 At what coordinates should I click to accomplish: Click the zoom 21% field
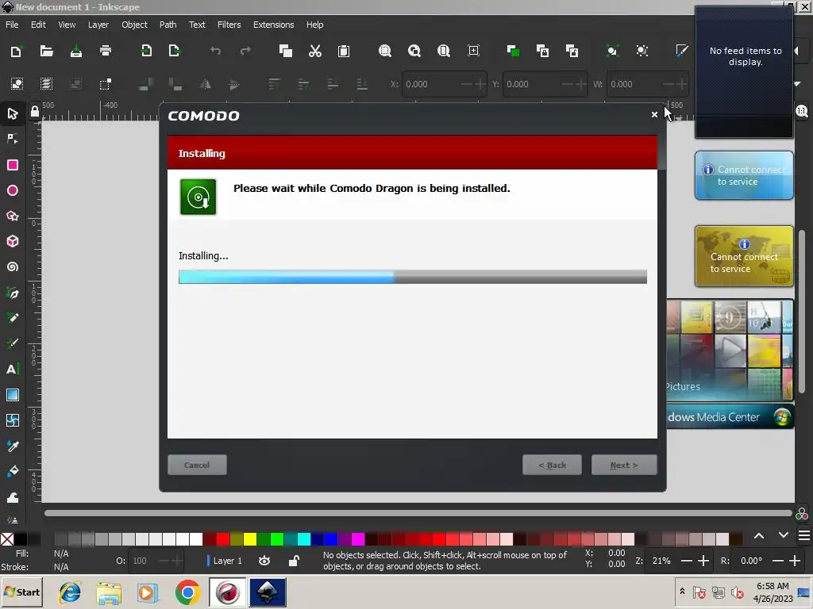661,561
